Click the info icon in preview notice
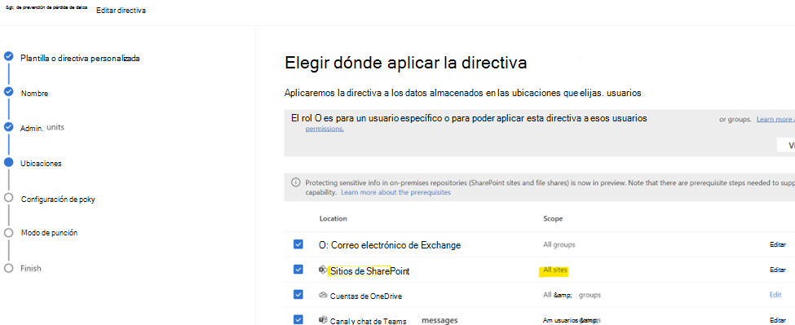 (295, 182)
